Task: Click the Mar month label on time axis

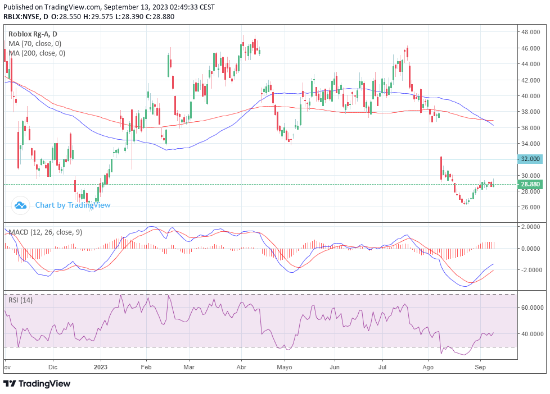Action: pos(189,367)
